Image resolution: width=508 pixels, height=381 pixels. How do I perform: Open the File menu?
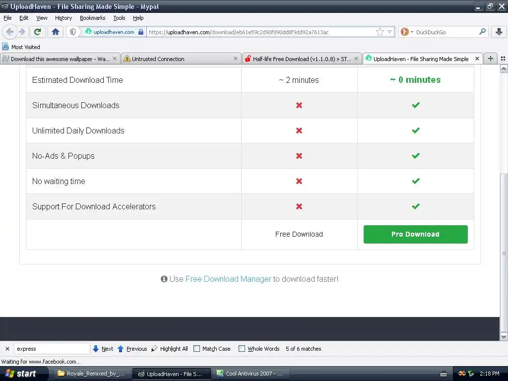pyautogui.click(x=7, y=18)
